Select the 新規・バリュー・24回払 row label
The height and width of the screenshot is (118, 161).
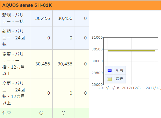[x=13, y=38]
